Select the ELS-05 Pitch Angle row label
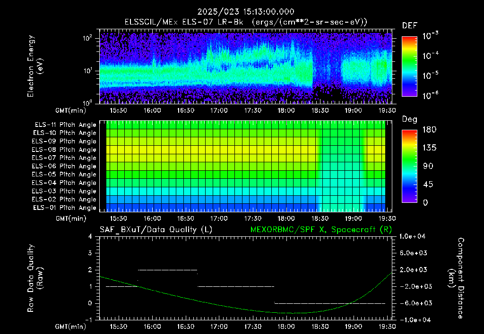484x334 pixels. click(64, 175)
